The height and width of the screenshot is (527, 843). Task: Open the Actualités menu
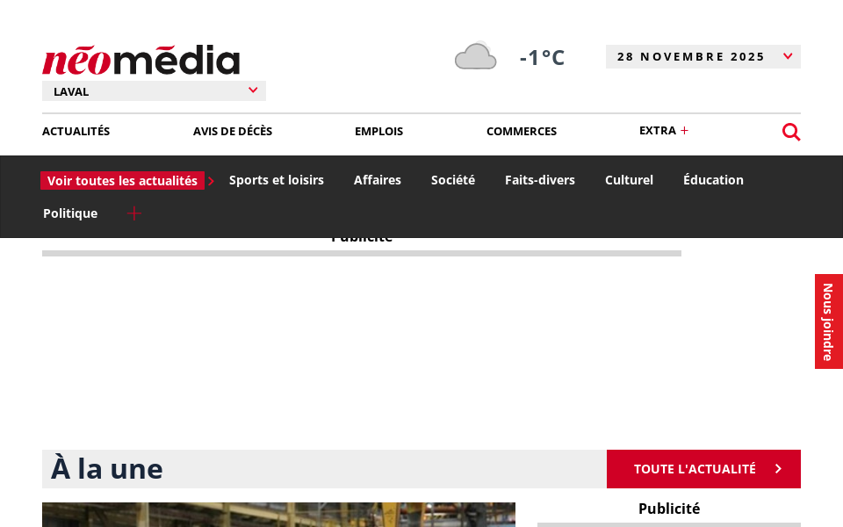[76, 131]
